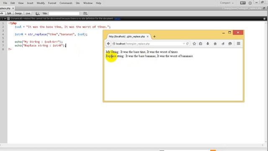Image resolution: width=268 pixels, height=151 pixels.
Task: Open the chat bubble icon in browser
Action: pos(230,44)
